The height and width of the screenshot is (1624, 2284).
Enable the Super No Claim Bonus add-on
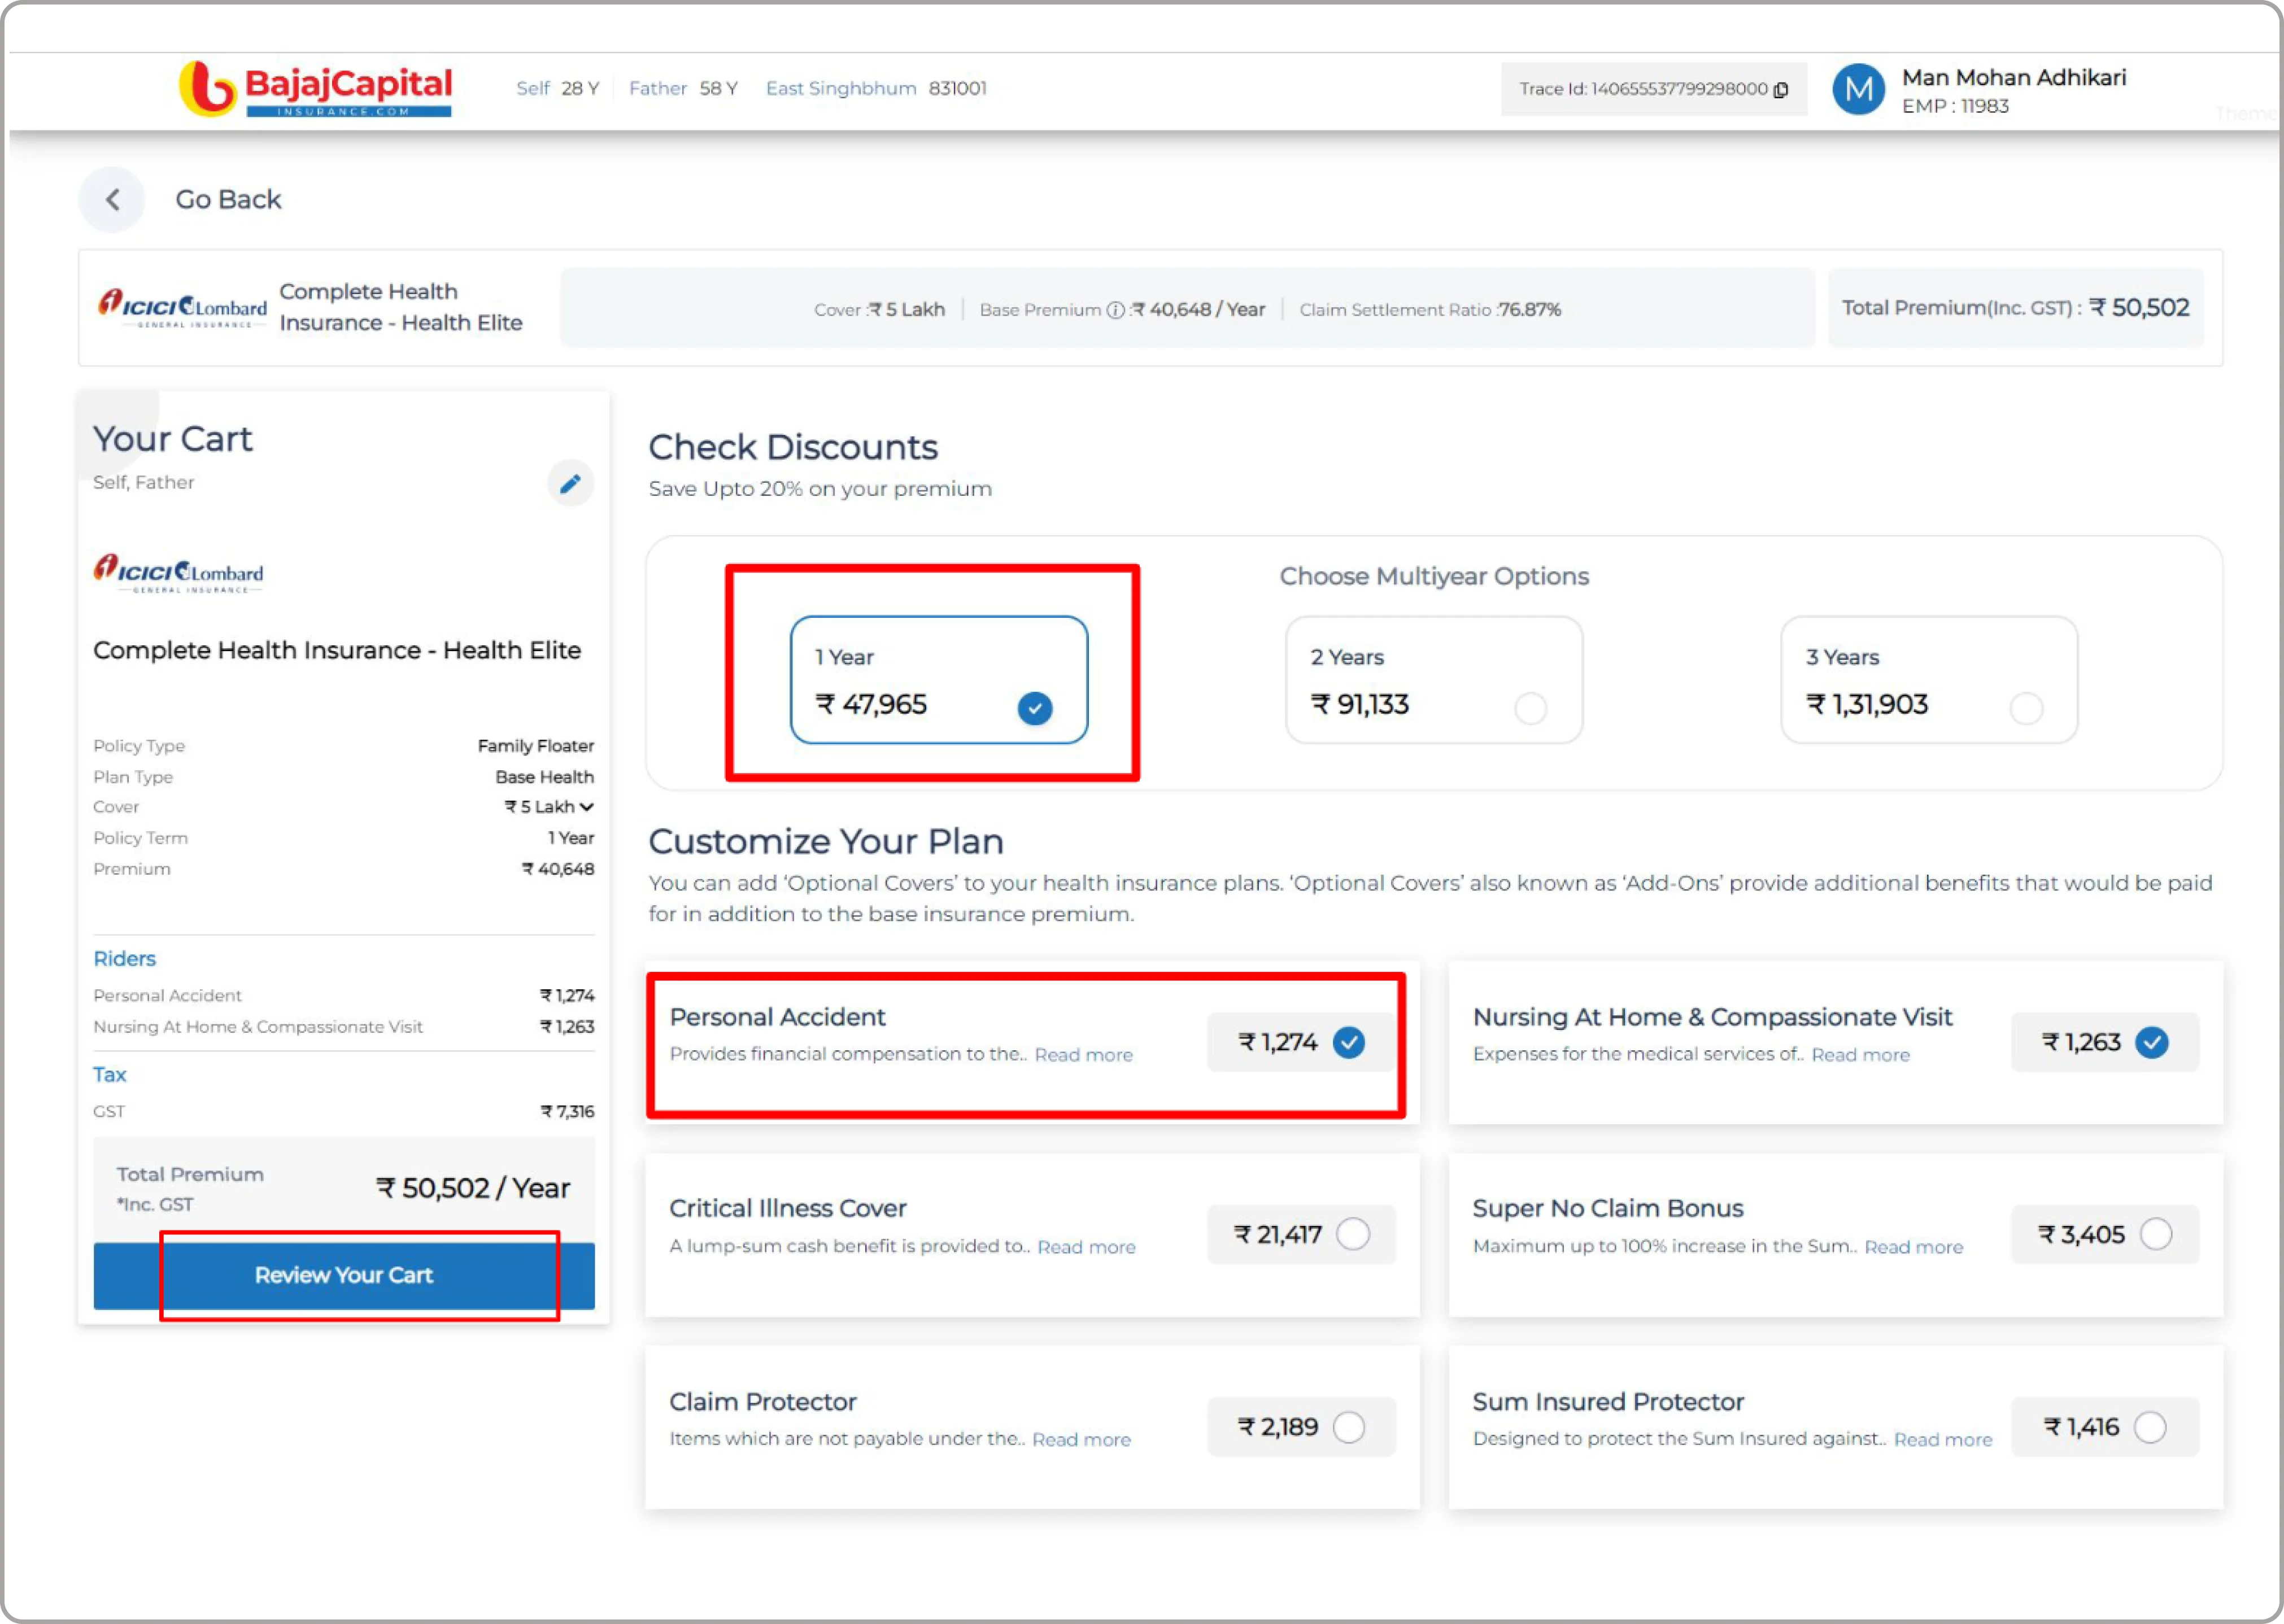(2155, 1234)
